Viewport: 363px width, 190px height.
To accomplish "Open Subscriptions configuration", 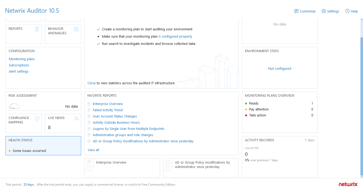I will (19, 65).
